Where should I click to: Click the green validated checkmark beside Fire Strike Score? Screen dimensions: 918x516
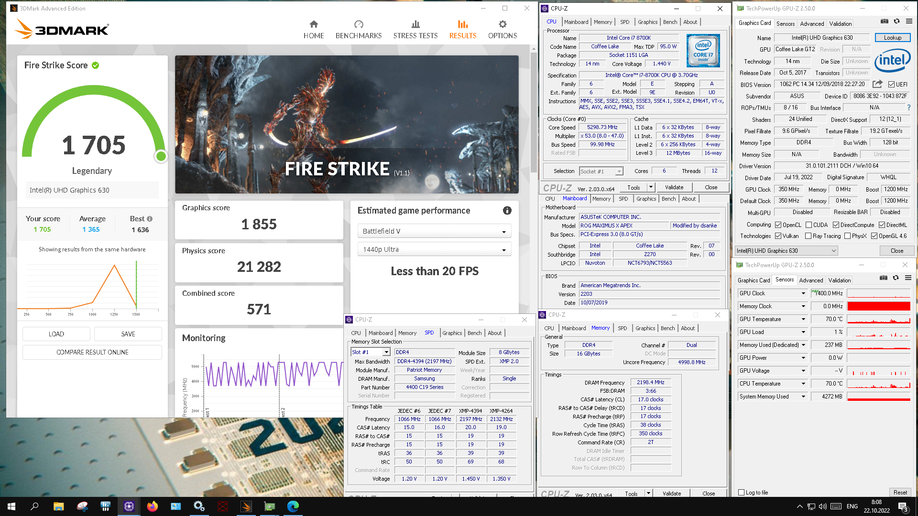pos(96,65)
